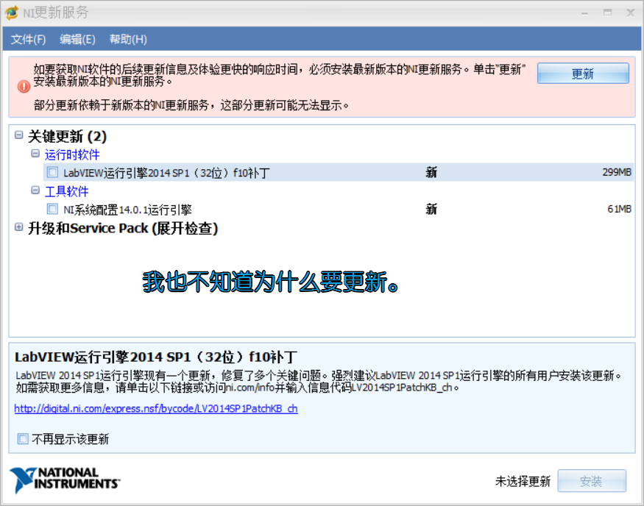644x506 pixels.
Task: Click the 新 status in the NI系统配置 row
Action: point(431,210)
